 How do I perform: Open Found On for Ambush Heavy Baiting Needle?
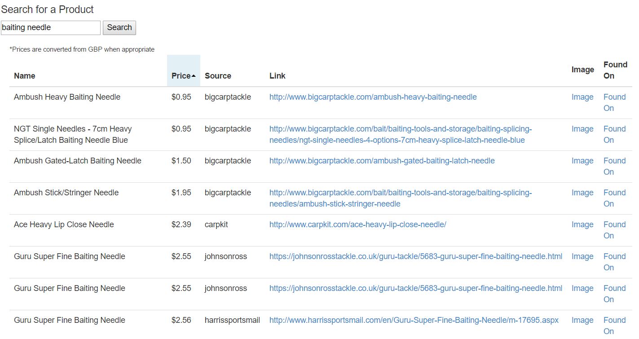(614, 102)
